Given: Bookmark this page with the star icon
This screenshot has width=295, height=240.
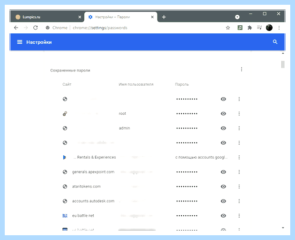Looking at the screenshot, I should click(x=228, y=28).
